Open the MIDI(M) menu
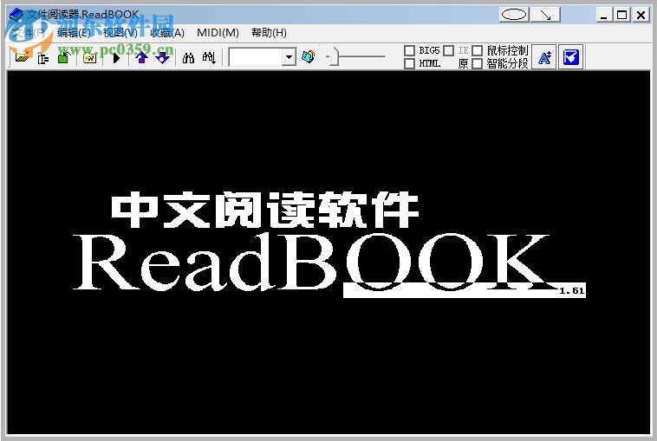This screenshot has height=441, width=657. tap(218, 33)
